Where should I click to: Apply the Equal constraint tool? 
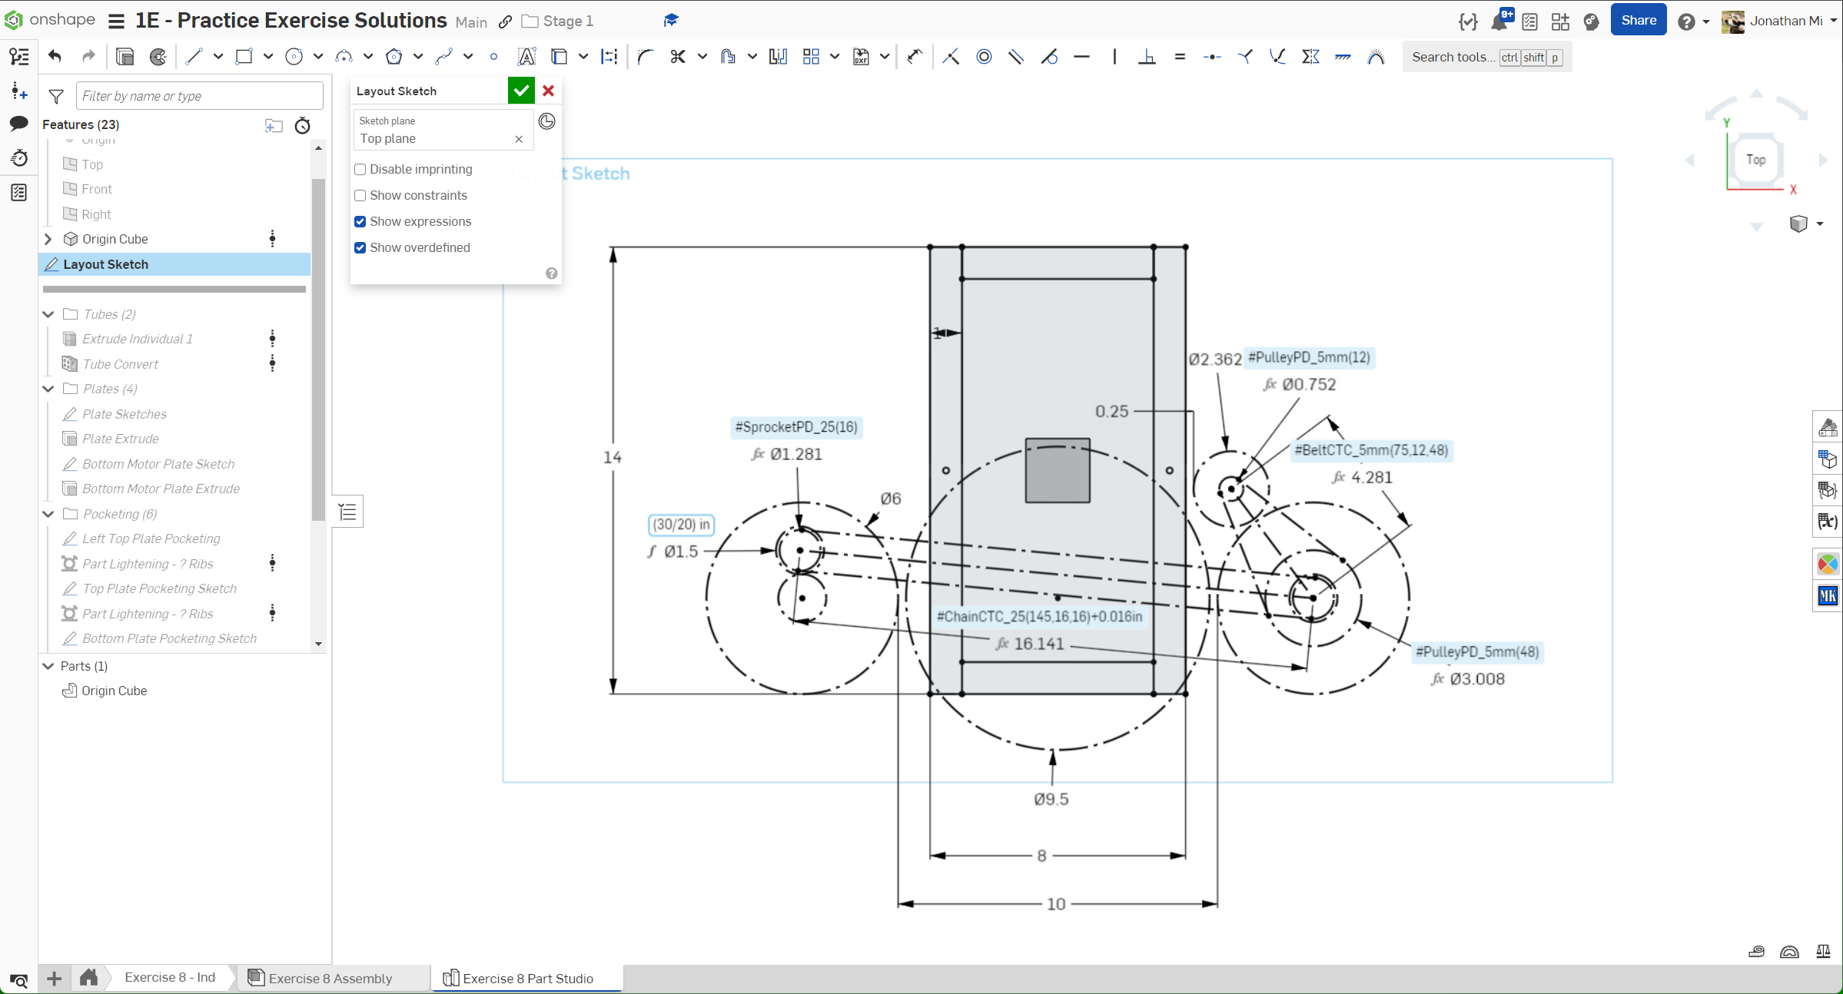(1180, 56)
